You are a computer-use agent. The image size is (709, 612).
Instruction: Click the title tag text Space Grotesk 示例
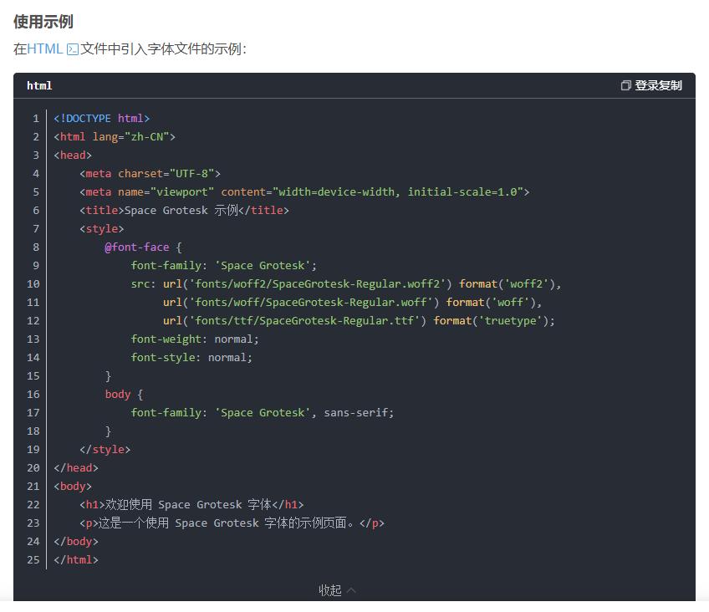pos(181,210)
